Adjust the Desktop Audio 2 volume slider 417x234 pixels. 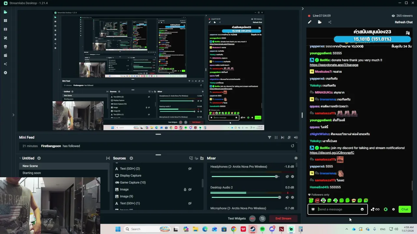pos(246,197)
